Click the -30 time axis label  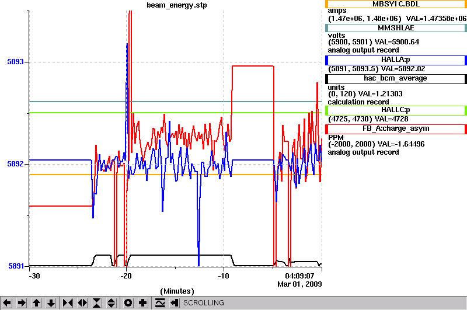click(34, 276)
